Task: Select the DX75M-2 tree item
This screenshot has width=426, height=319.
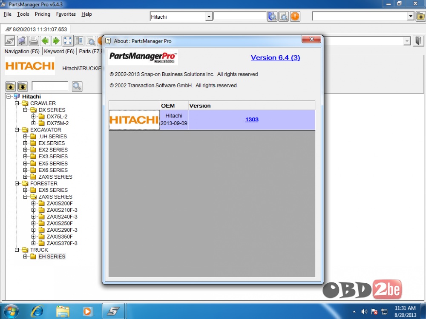Action: (x=58, y=123)
